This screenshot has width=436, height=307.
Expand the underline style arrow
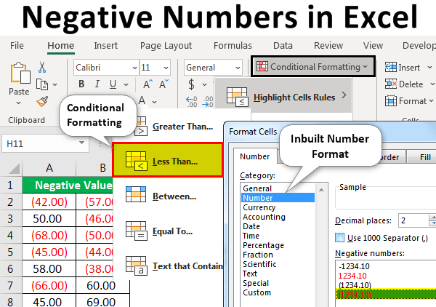[126, 84]
